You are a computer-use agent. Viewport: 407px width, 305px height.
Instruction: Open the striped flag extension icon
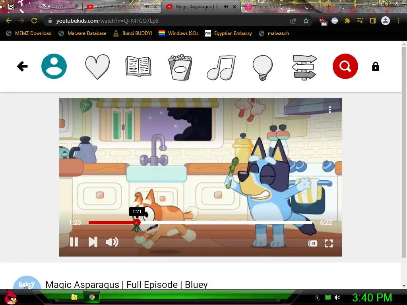(335, 21)
